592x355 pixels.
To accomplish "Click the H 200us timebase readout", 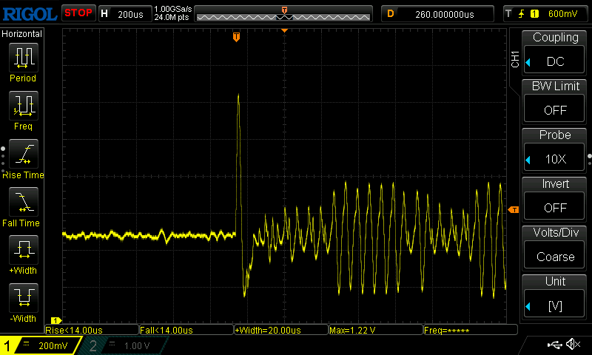I will click(125, 14).
